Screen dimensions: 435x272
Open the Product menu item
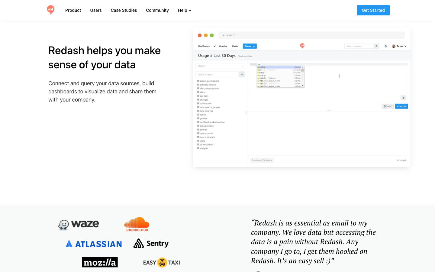tap(73, 10)
